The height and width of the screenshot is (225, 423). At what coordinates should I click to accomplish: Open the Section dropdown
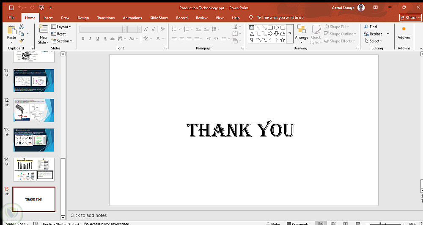coord(62,41)
